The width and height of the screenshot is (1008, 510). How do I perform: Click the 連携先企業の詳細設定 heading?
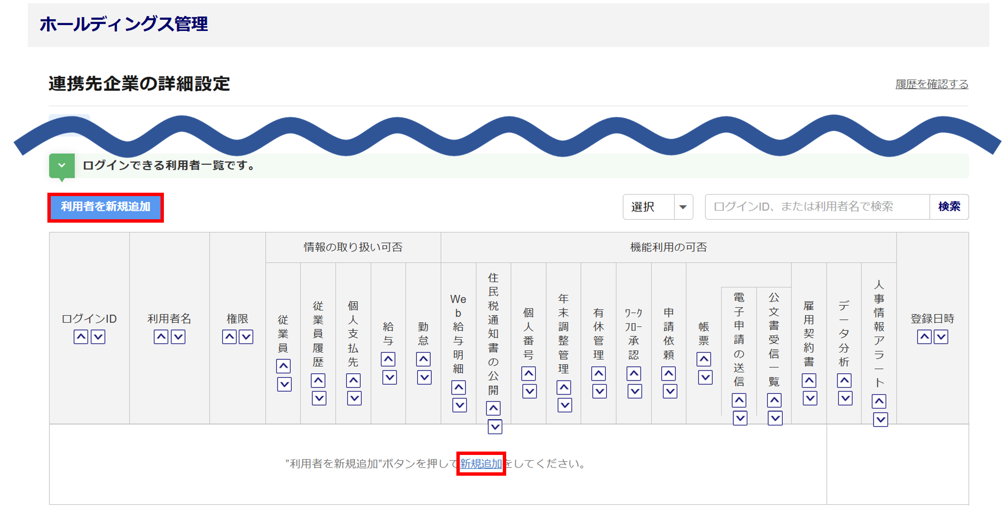[139, 84]
